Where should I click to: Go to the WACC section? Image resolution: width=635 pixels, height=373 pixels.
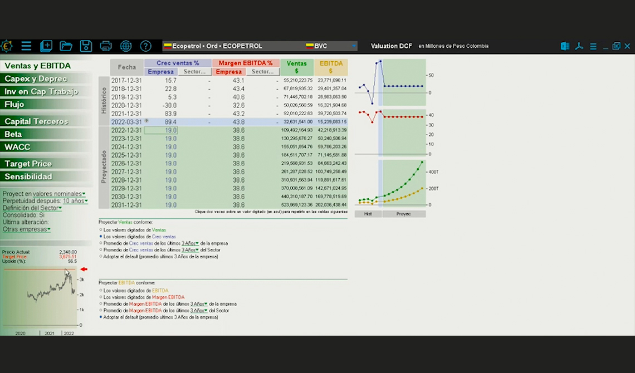pyautogui.click(x=46, y=148)
